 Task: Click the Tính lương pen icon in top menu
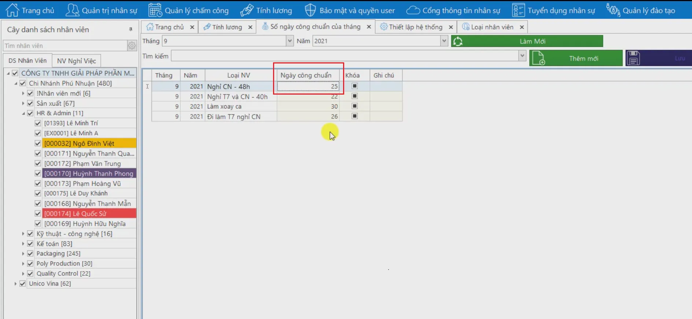pyautogui.click(x=247, y=10)
